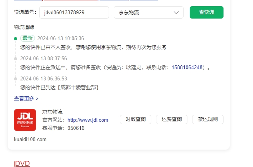
Task: Click the tracking number input field
Action: (x=74, y=12)
